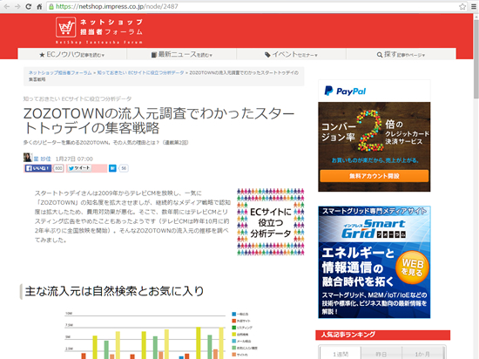Viewport: 479px width, 359px height.
Task: Select the 1週間 ranking tab
Action: pyautogui.click(x=341, y=354)
